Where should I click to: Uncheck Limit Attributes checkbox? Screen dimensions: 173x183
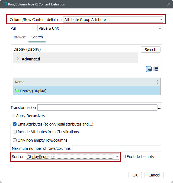[x=15, y=124]
